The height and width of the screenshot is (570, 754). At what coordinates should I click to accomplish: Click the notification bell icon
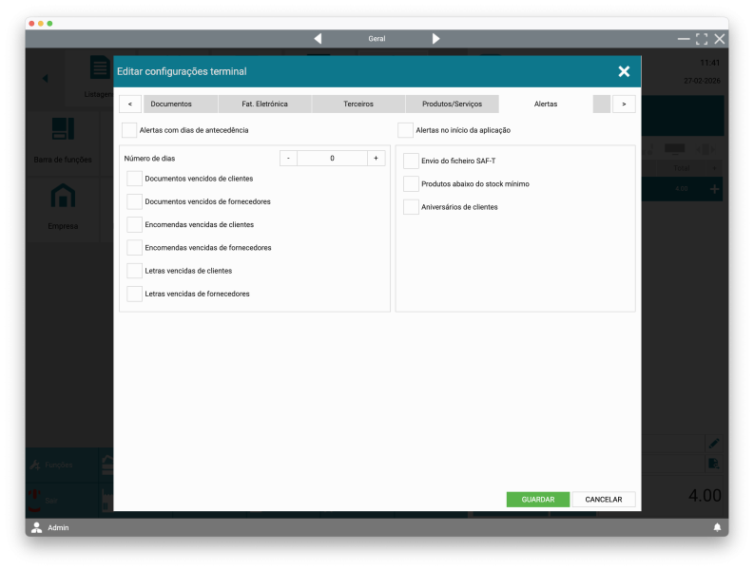(x=717, y=527)
